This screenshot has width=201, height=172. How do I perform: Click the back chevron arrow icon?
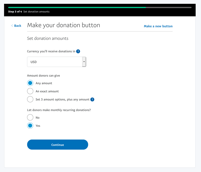tap(12, 26)
